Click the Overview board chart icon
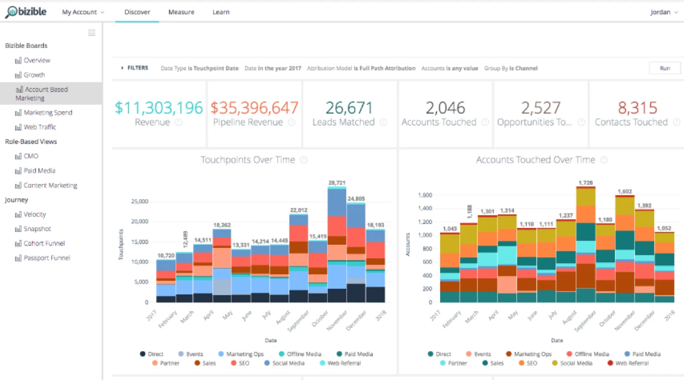This screenshot has width=684, height=380. (x=19, y=61)
